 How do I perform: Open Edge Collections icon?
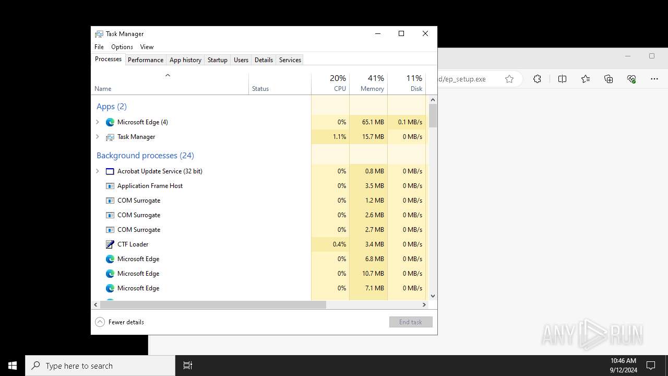pos(609,79)
